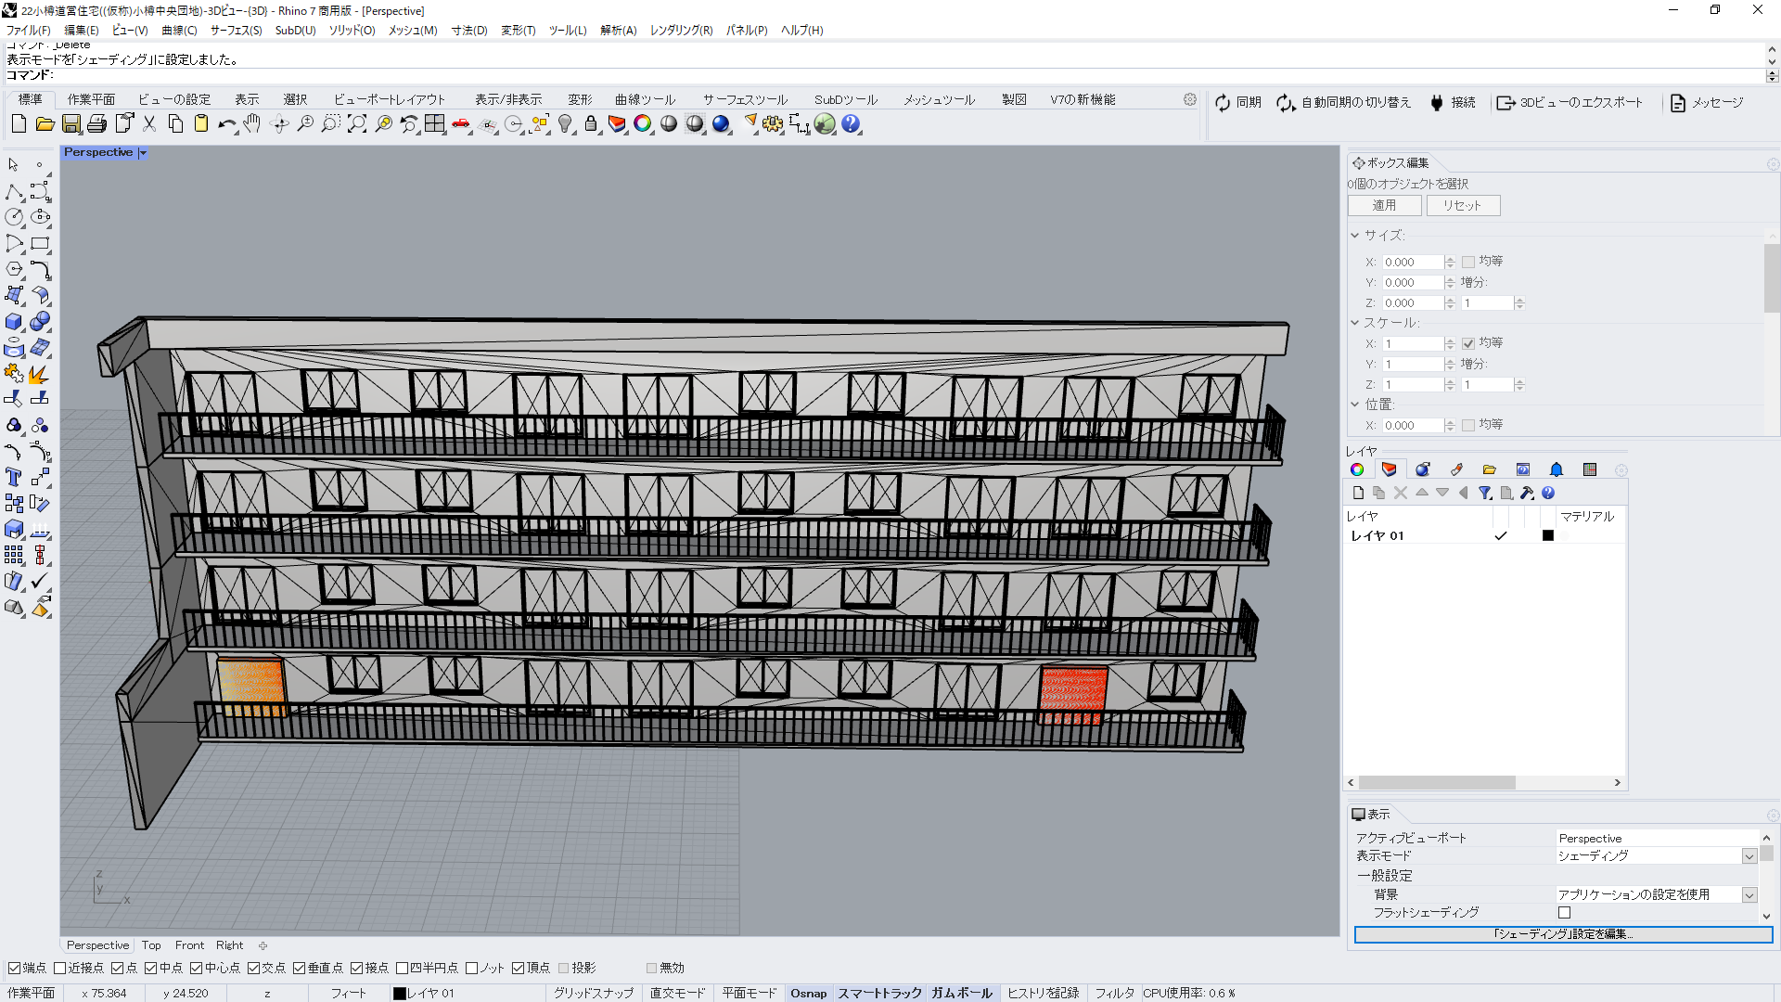The image size is (1781, 1002).
Task: Open the 背景 settings dropdown
Action: [1749, 894]
